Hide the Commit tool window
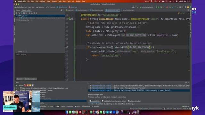Screen dimensions: 205x115 click(63, 10)
